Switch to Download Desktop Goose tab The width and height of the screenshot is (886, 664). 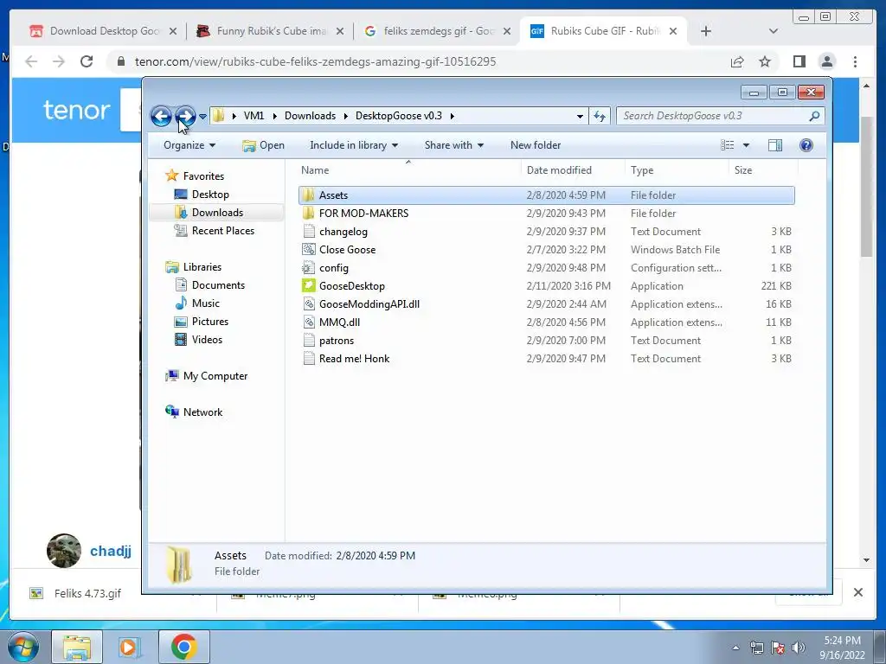point(105,31)
